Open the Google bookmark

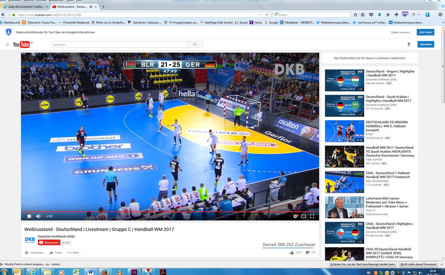[271, 22]
